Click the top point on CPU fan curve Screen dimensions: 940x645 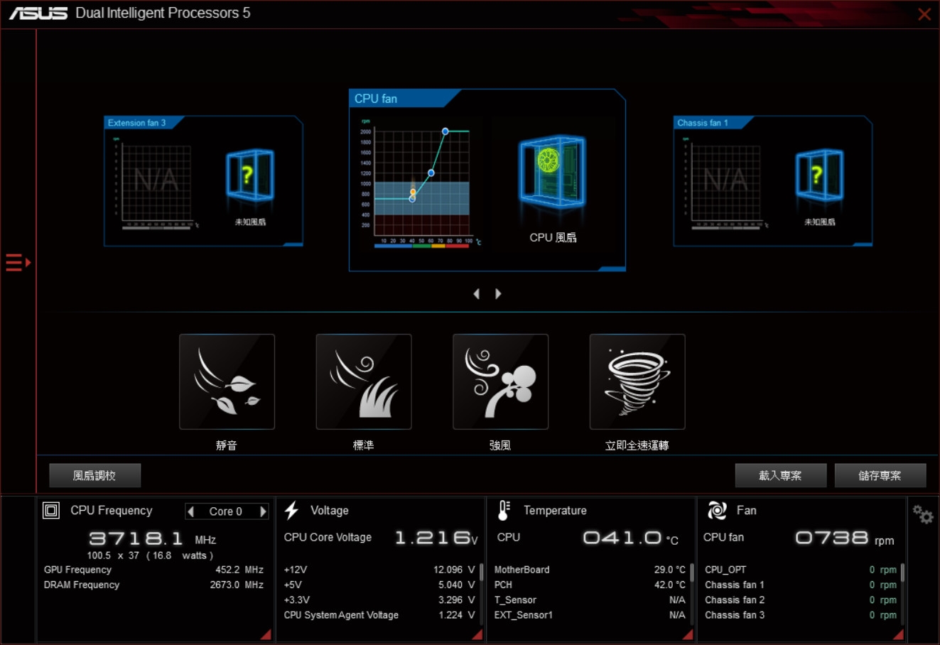pyautogui.click(x=445, y=131)
